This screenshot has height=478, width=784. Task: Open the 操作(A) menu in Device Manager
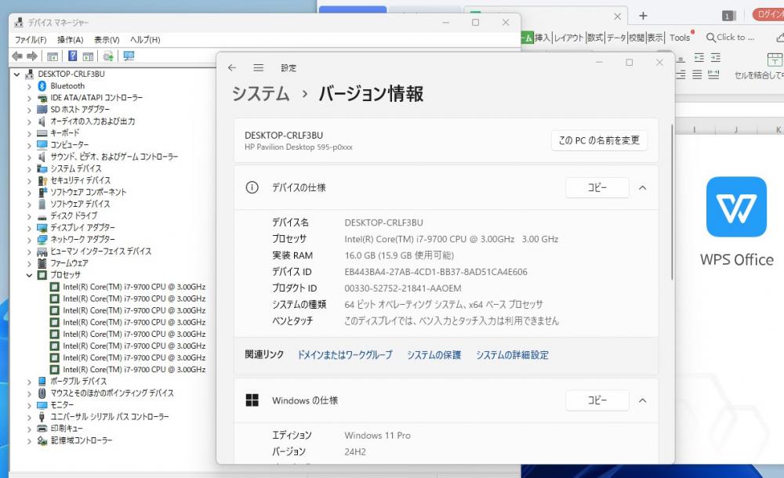pos(70,40)
